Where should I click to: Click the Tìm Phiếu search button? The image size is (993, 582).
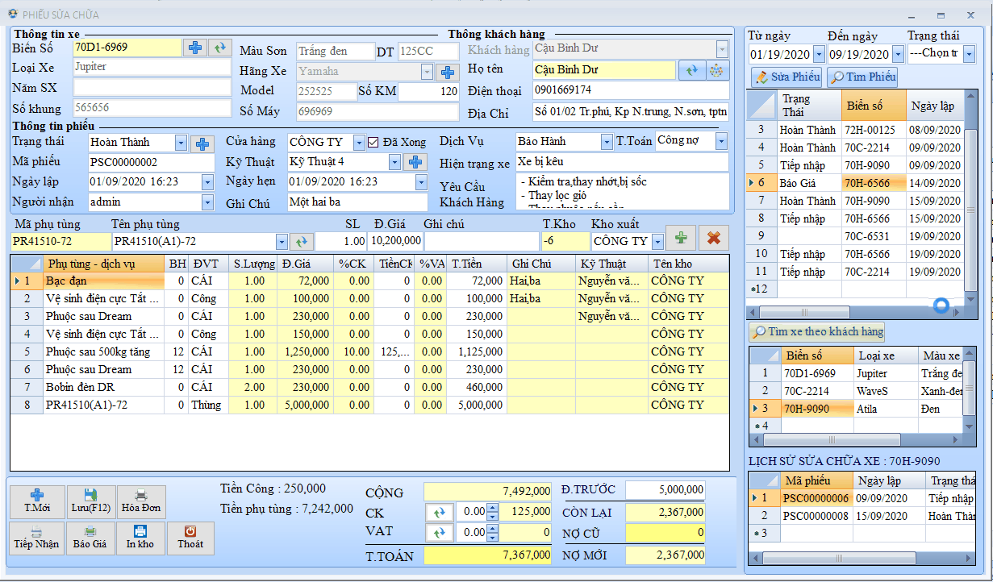pos(862,77)
